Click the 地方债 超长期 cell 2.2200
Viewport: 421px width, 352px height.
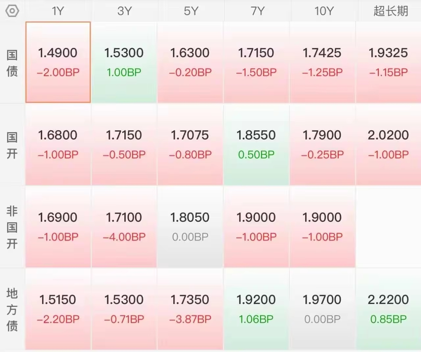tap(388, 309)
